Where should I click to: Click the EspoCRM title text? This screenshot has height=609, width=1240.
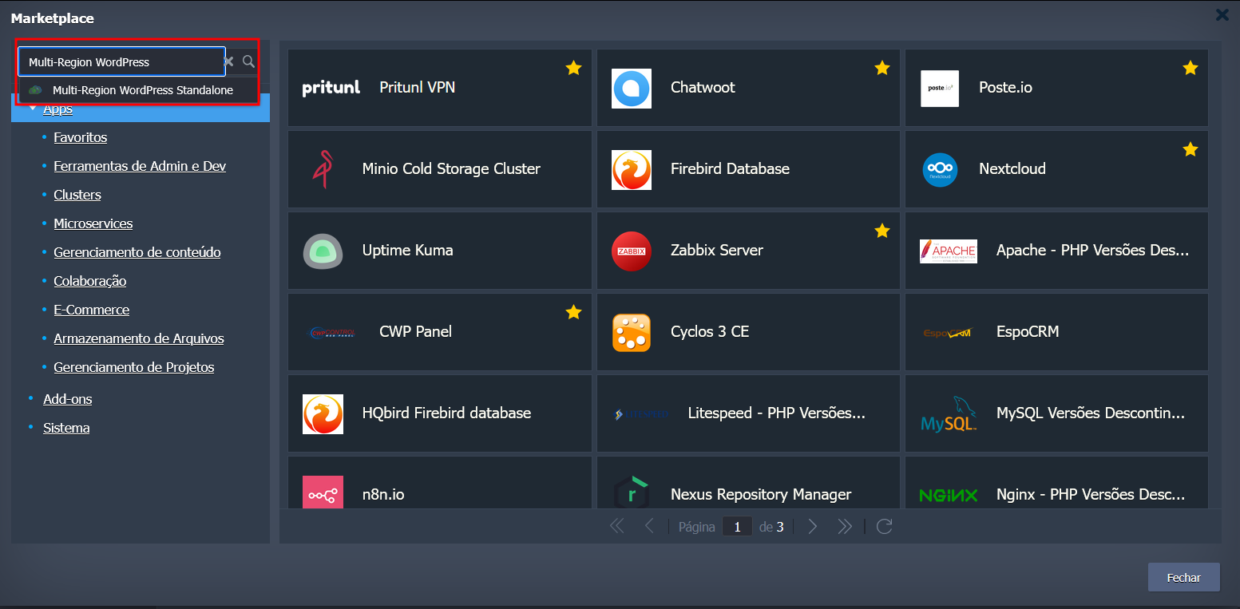[1028, 332]
